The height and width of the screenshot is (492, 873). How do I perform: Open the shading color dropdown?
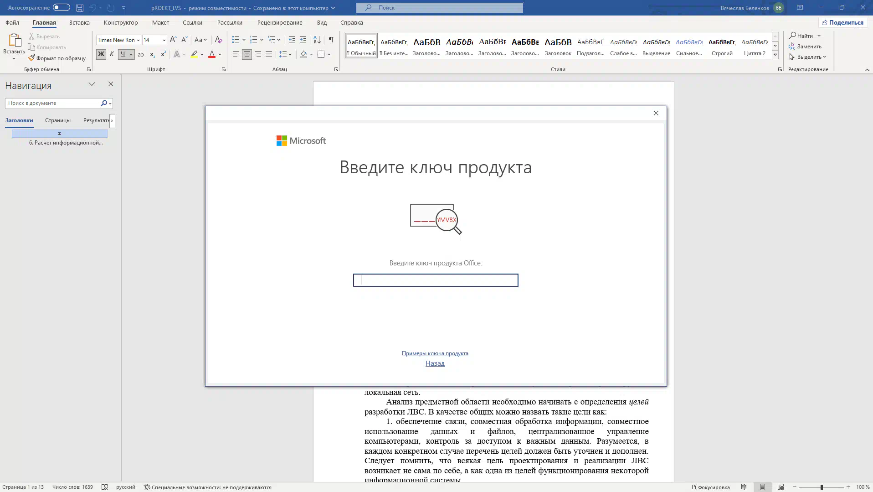click(x=312, y=54)
